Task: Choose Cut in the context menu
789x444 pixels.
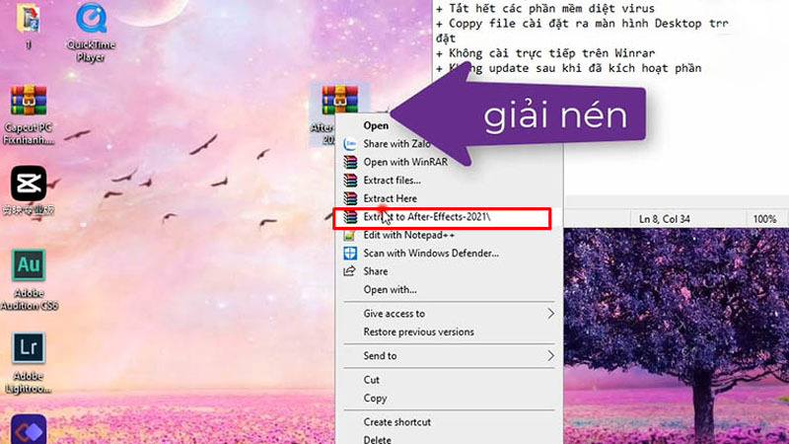Action: [372, 380]
